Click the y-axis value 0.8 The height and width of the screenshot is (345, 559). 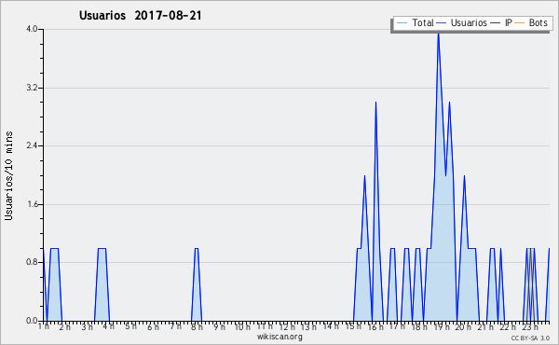32,263
